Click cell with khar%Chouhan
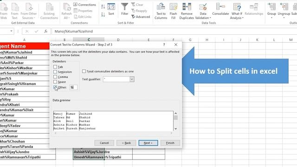Screen dimensions: 297x167 pos(25,141)
